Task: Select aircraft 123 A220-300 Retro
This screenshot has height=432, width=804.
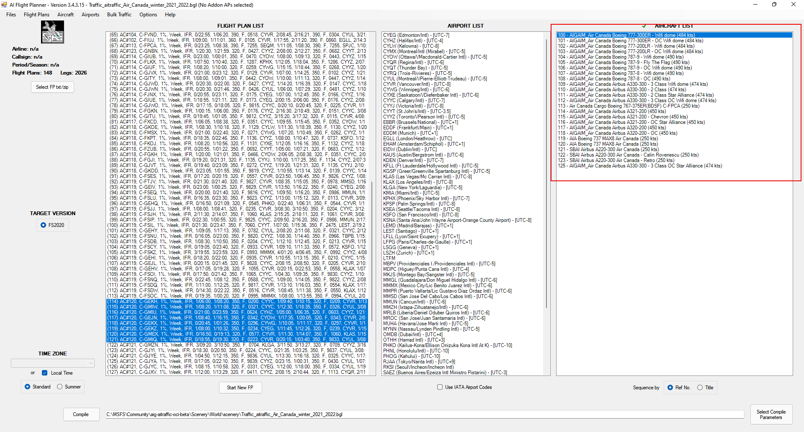Action: (x=674, y=160)
